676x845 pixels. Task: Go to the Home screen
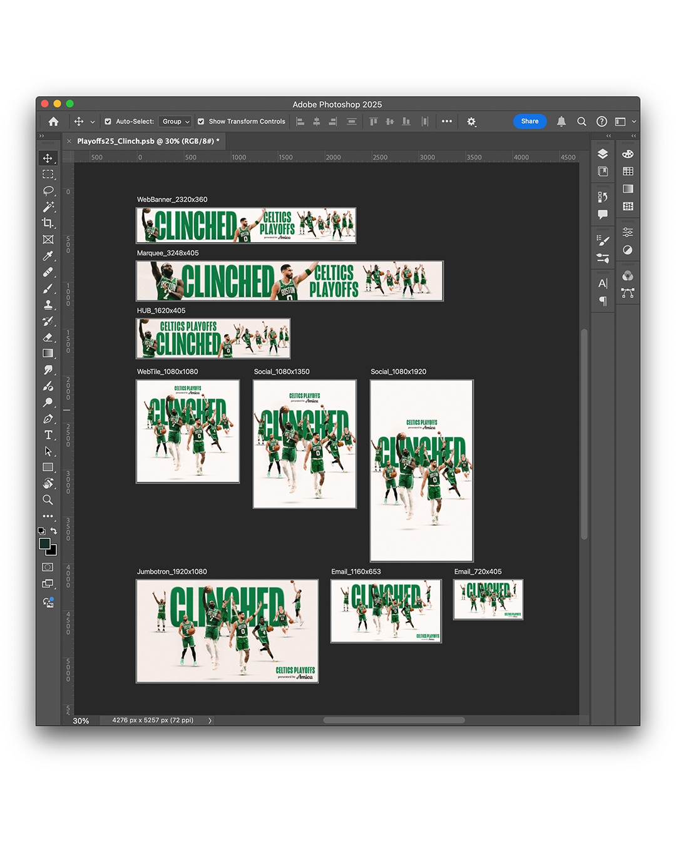pyautogui.click(x=53, y=121)
